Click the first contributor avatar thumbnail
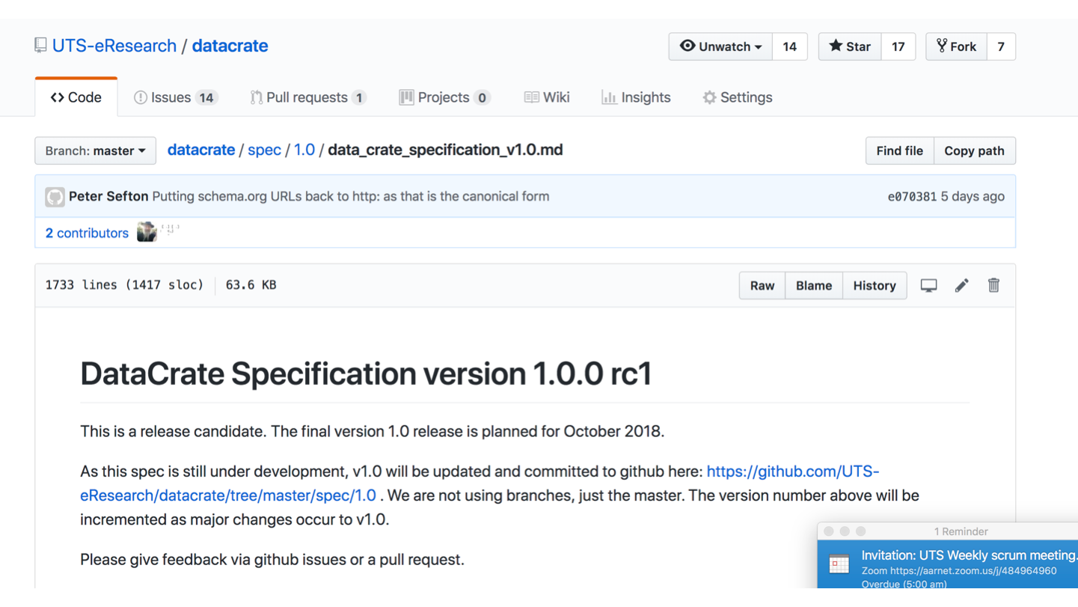 pyautogui.click(x=147, y=232)
